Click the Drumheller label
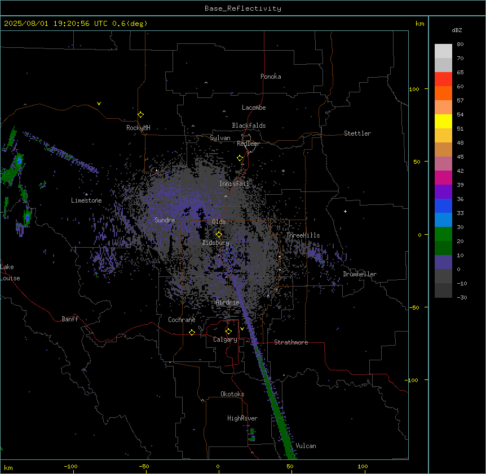The image size is (486, 474). click(360, 274)
